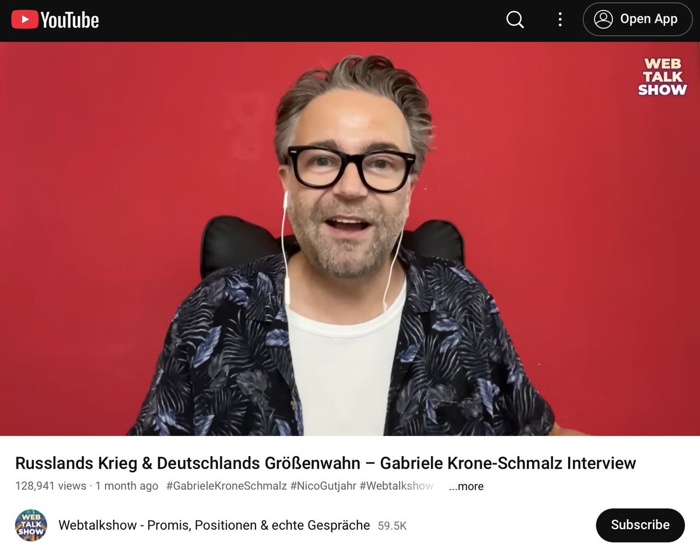Click the 59.5K subscriber count
This screenshot has width=700, height=556.
pos(392,526)
